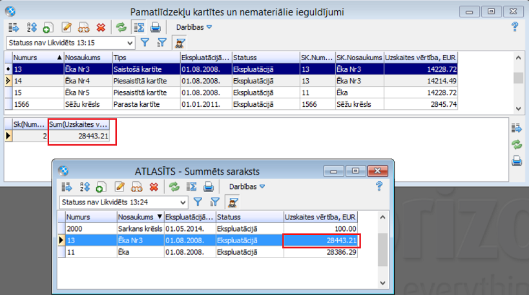The image size is (529, 295).
Task: Click 'Uzskaites vērtība, EUR' header in main window
Action: [420, 58]
